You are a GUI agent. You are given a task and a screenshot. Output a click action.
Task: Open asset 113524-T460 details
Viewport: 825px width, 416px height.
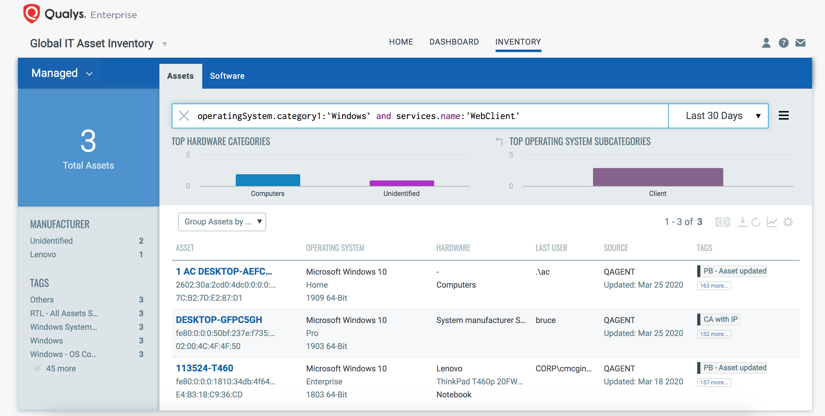coord(205,368)
